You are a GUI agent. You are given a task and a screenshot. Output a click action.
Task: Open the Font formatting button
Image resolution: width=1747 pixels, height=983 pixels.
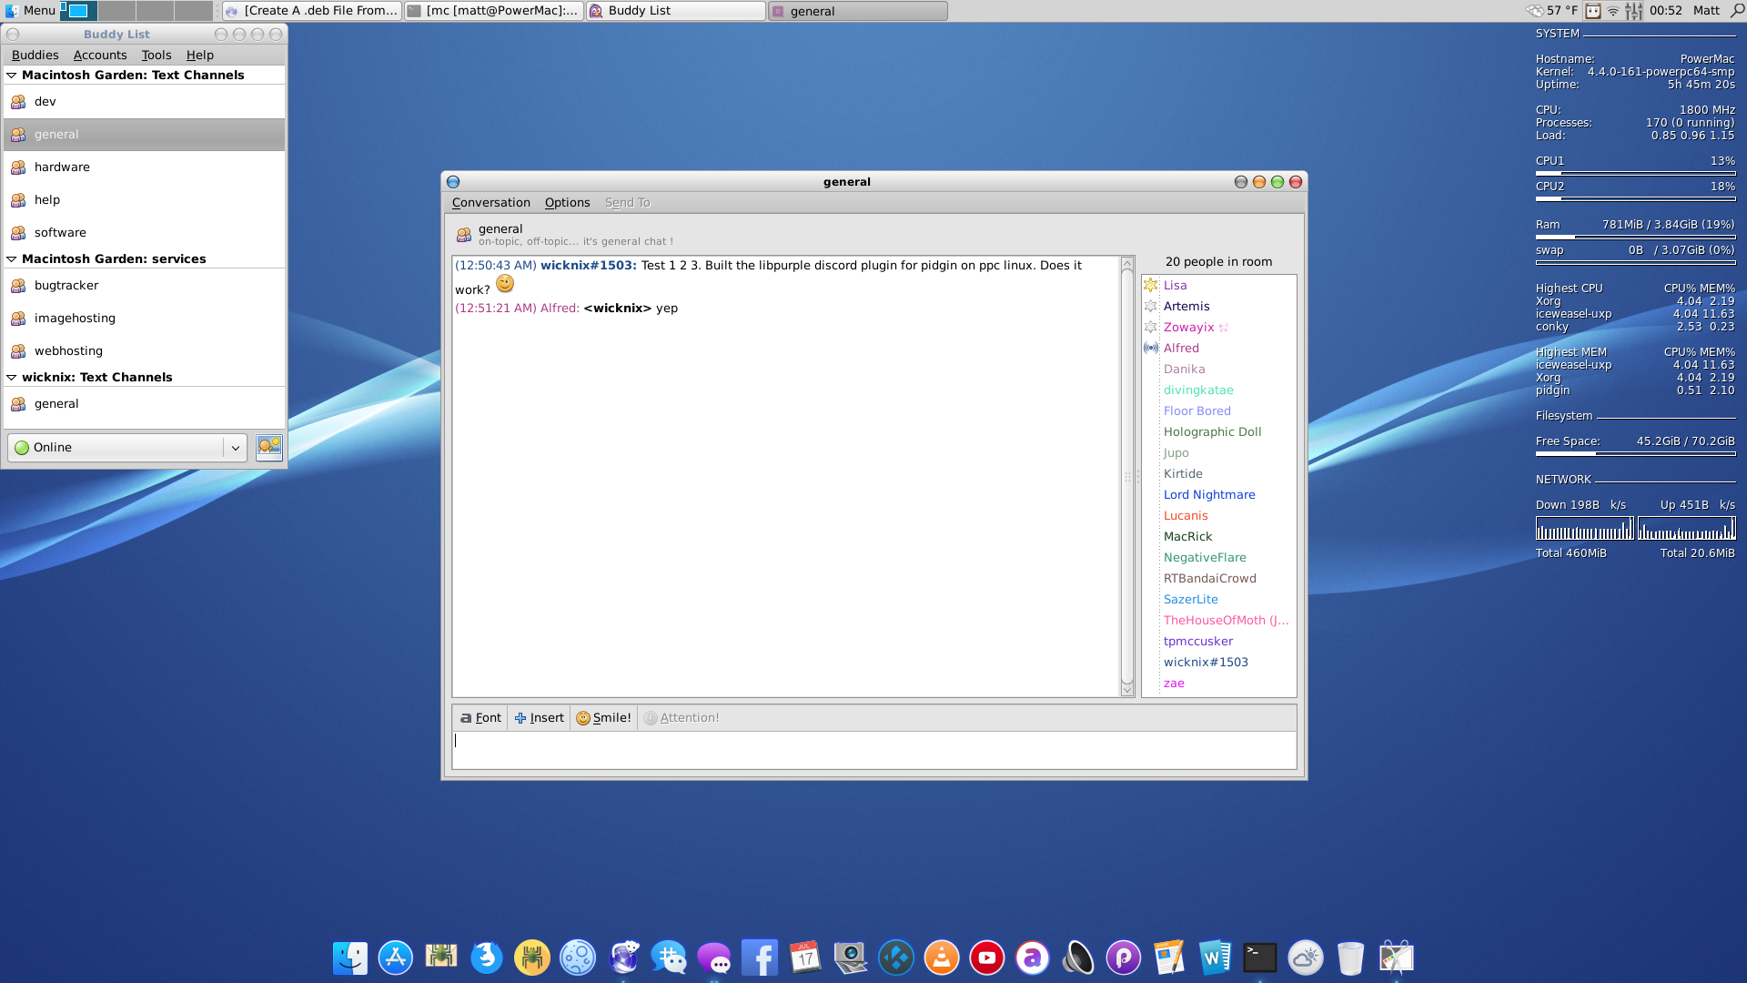click(480, 717)
